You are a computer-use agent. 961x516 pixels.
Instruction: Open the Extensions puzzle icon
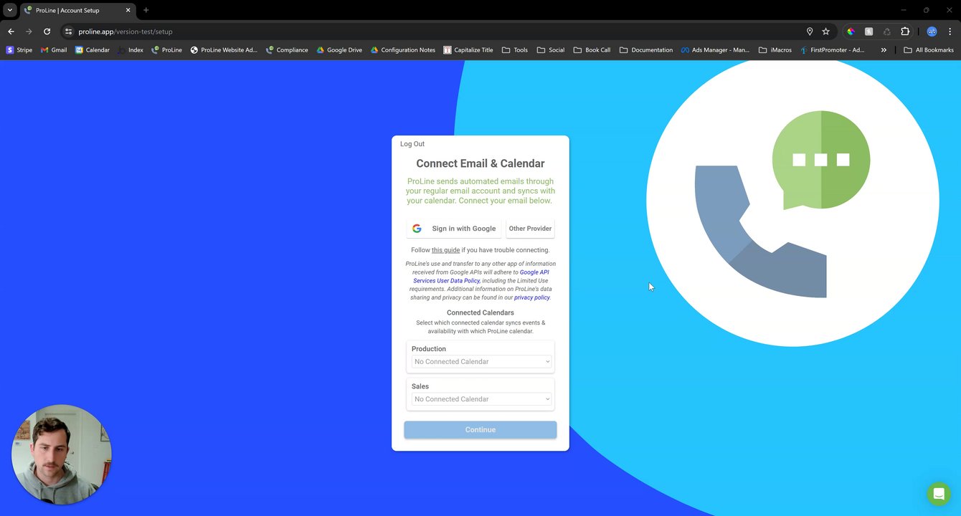click(x=905, y=32)
